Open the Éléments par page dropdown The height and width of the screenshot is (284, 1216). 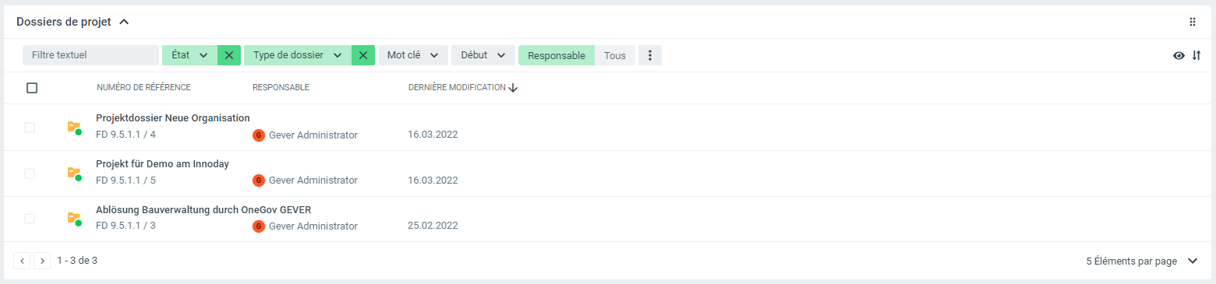point(1142,261)
